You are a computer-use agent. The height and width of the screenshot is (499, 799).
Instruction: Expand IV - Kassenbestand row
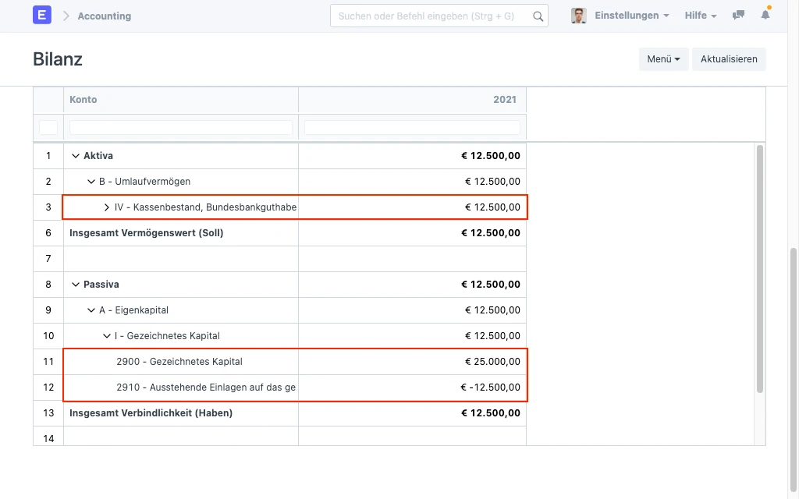pos(107,207)
